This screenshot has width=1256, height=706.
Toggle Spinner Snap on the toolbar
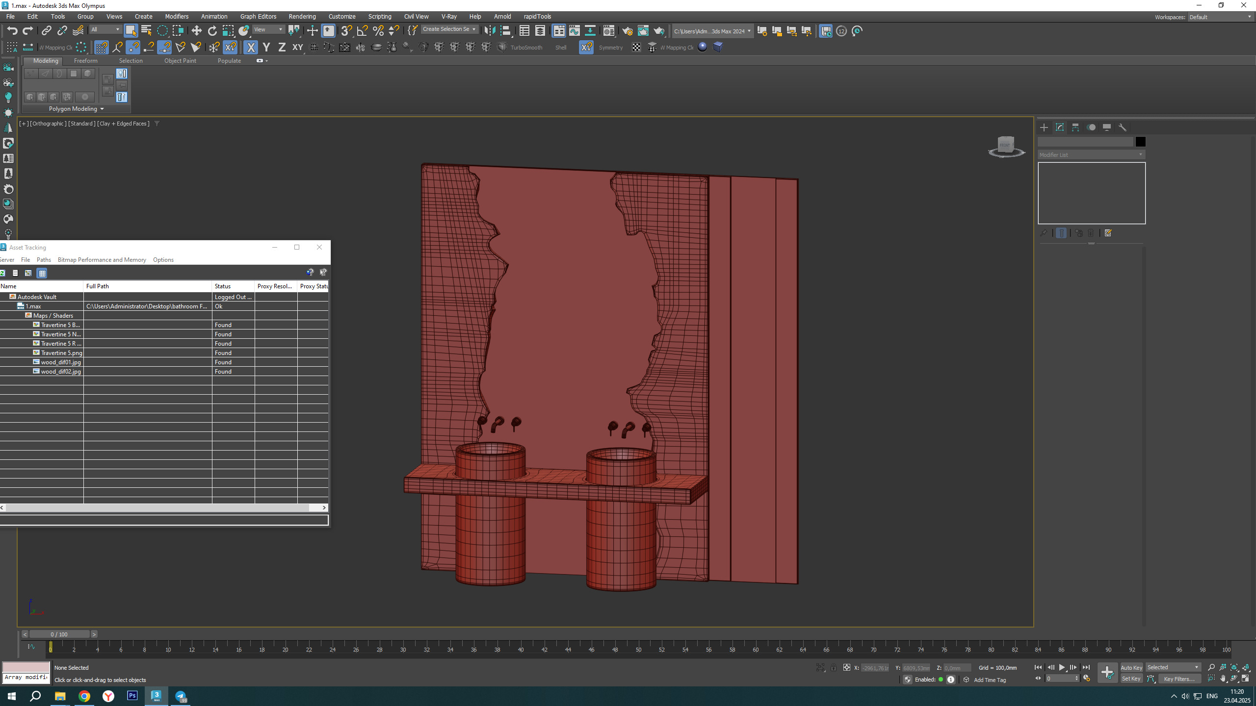[393, 31]
